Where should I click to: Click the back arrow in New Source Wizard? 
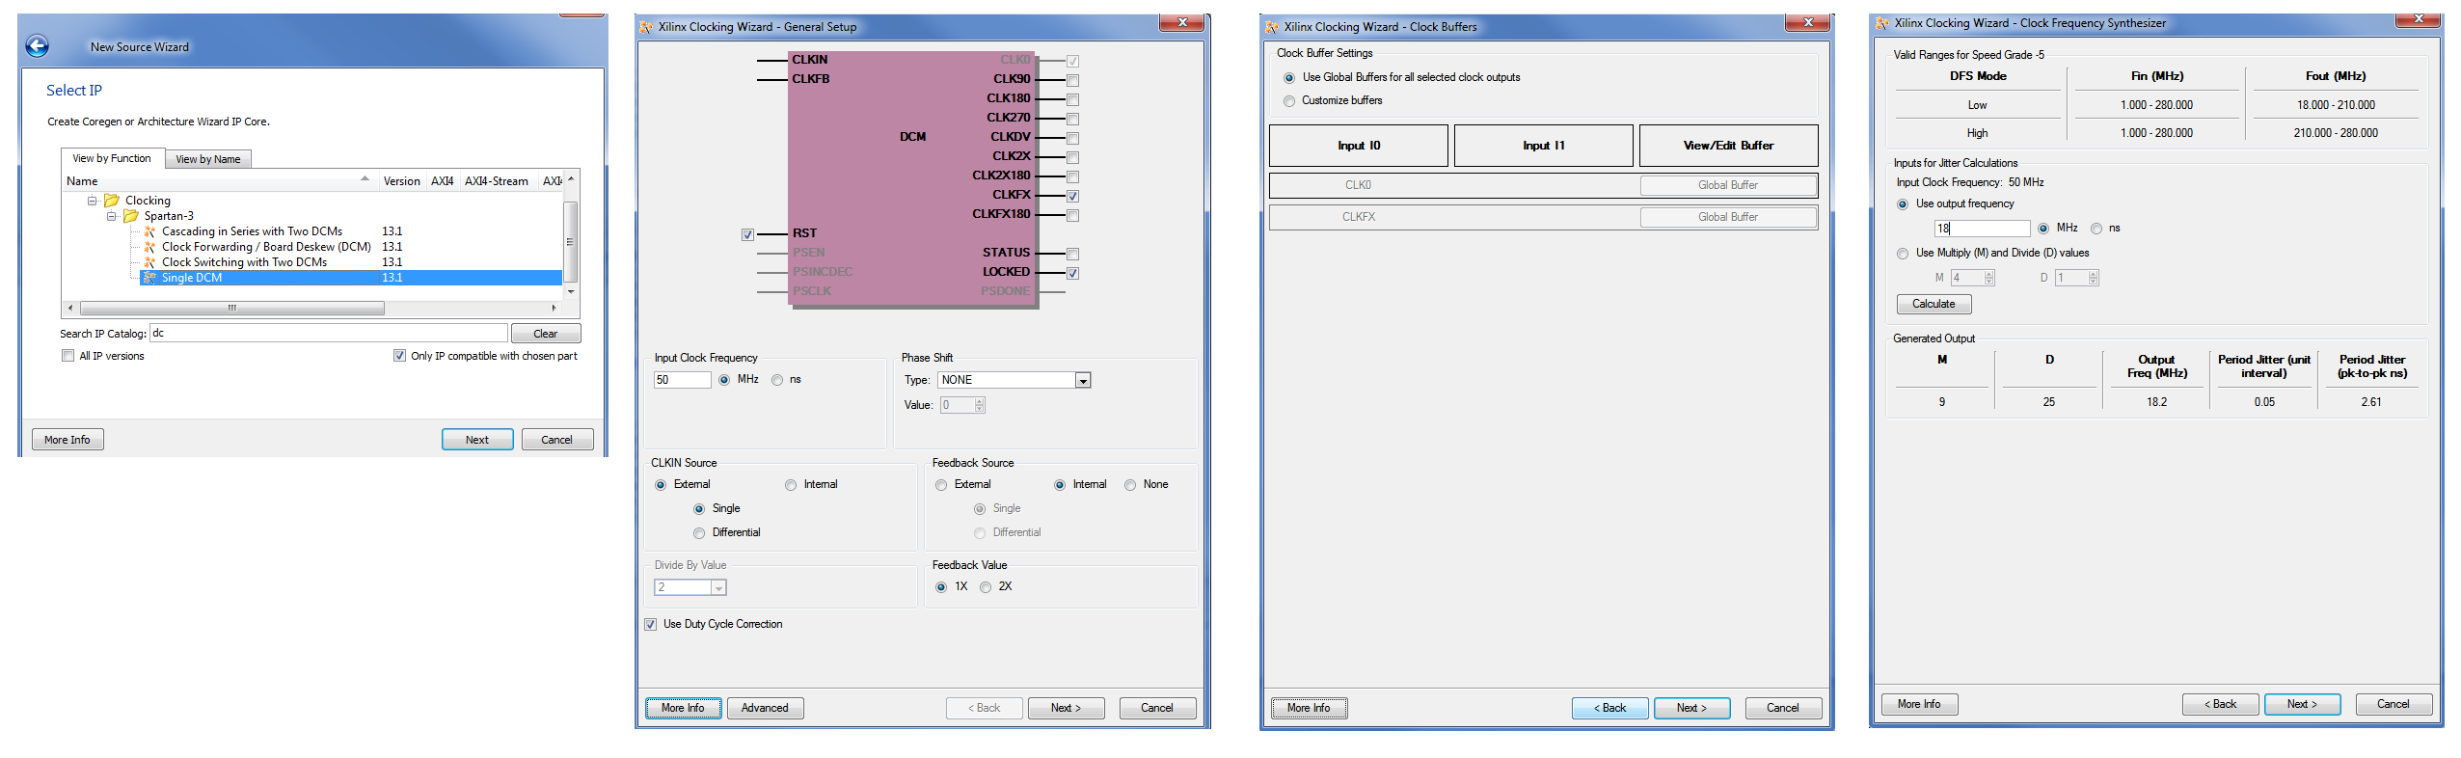click(x=37, y=45)
